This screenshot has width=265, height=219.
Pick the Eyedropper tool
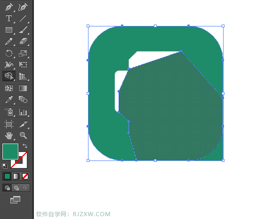[x=9, y=99]
